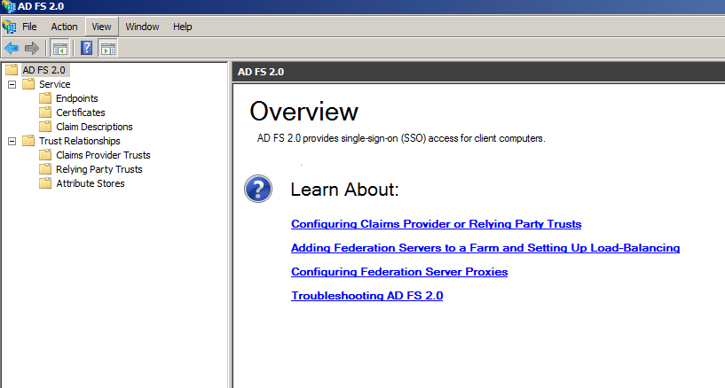Click the AD FS 2.0 dark pane header
The height and width of the screenshot is (388, 725).
pyautogui.click(x=478, y=72)
